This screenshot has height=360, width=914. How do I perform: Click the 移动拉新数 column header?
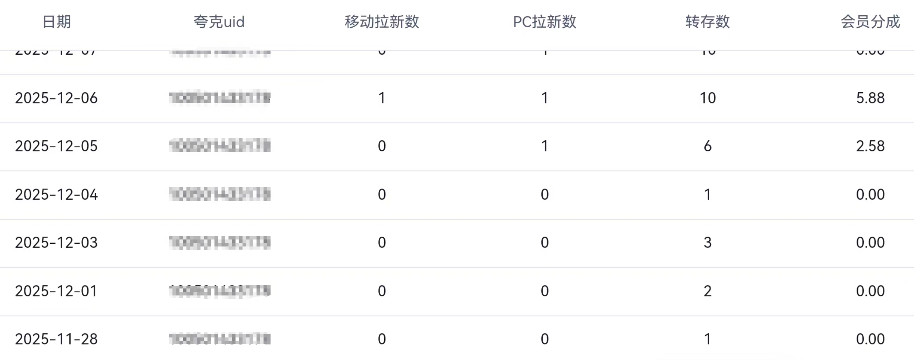tap(382, 22)
